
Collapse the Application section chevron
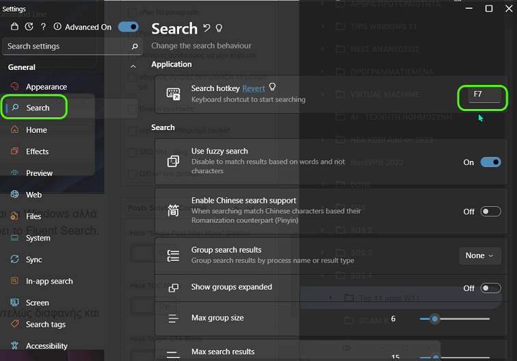[x=133, y=66]
